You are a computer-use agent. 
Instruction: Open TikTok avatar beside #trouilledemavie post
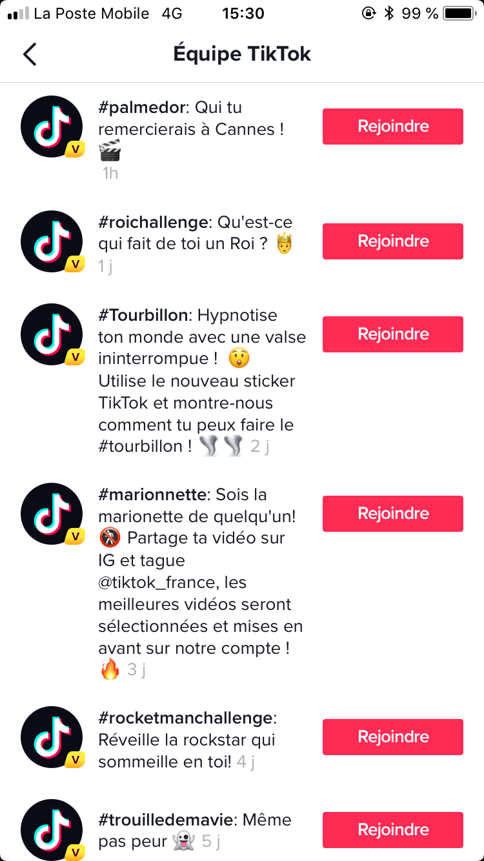tap(52, 830)
